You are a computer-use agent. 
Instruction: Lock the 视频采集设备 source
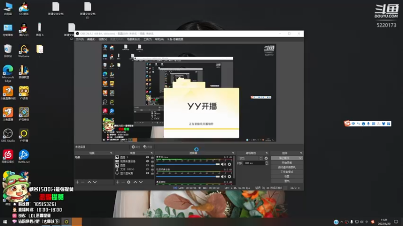153,161
